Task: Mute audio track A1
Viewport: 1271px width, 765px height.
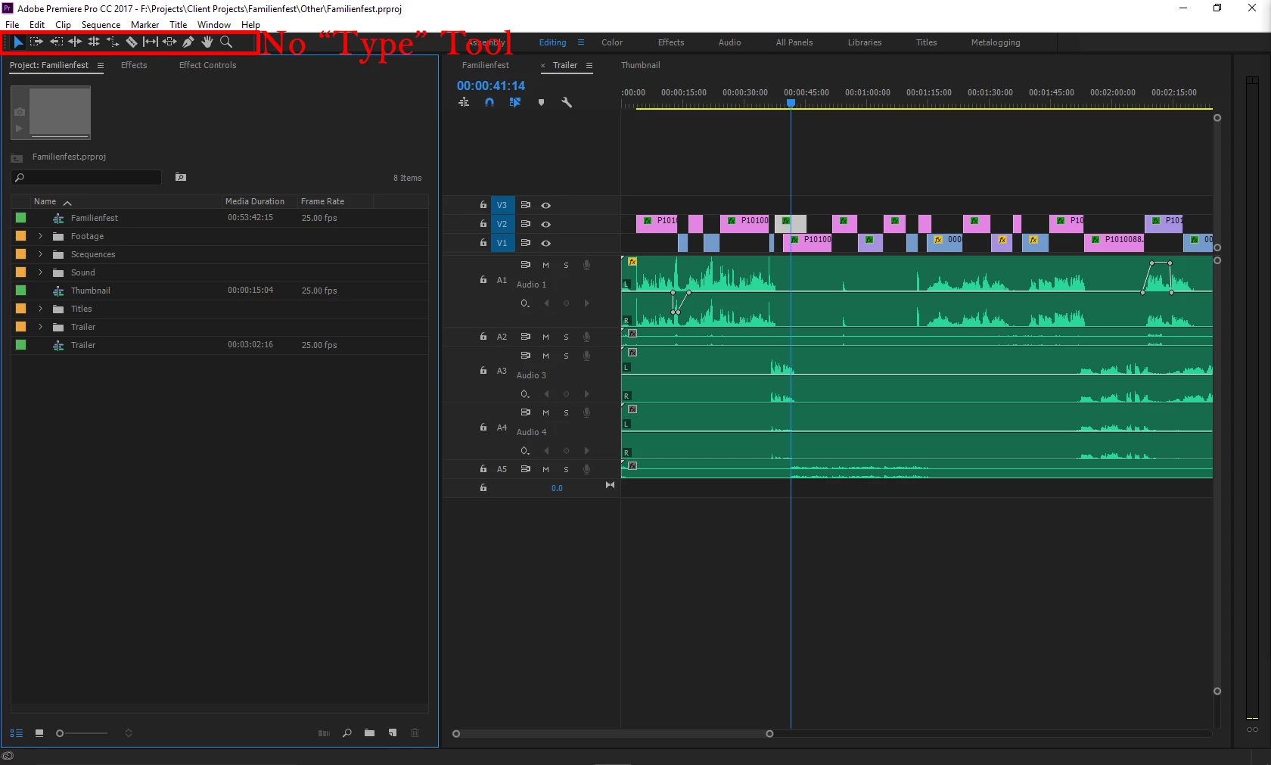Action: point(545,265)
